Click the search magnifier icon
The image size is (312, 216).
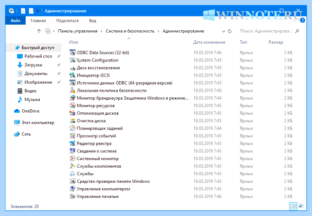click(297, 31)
